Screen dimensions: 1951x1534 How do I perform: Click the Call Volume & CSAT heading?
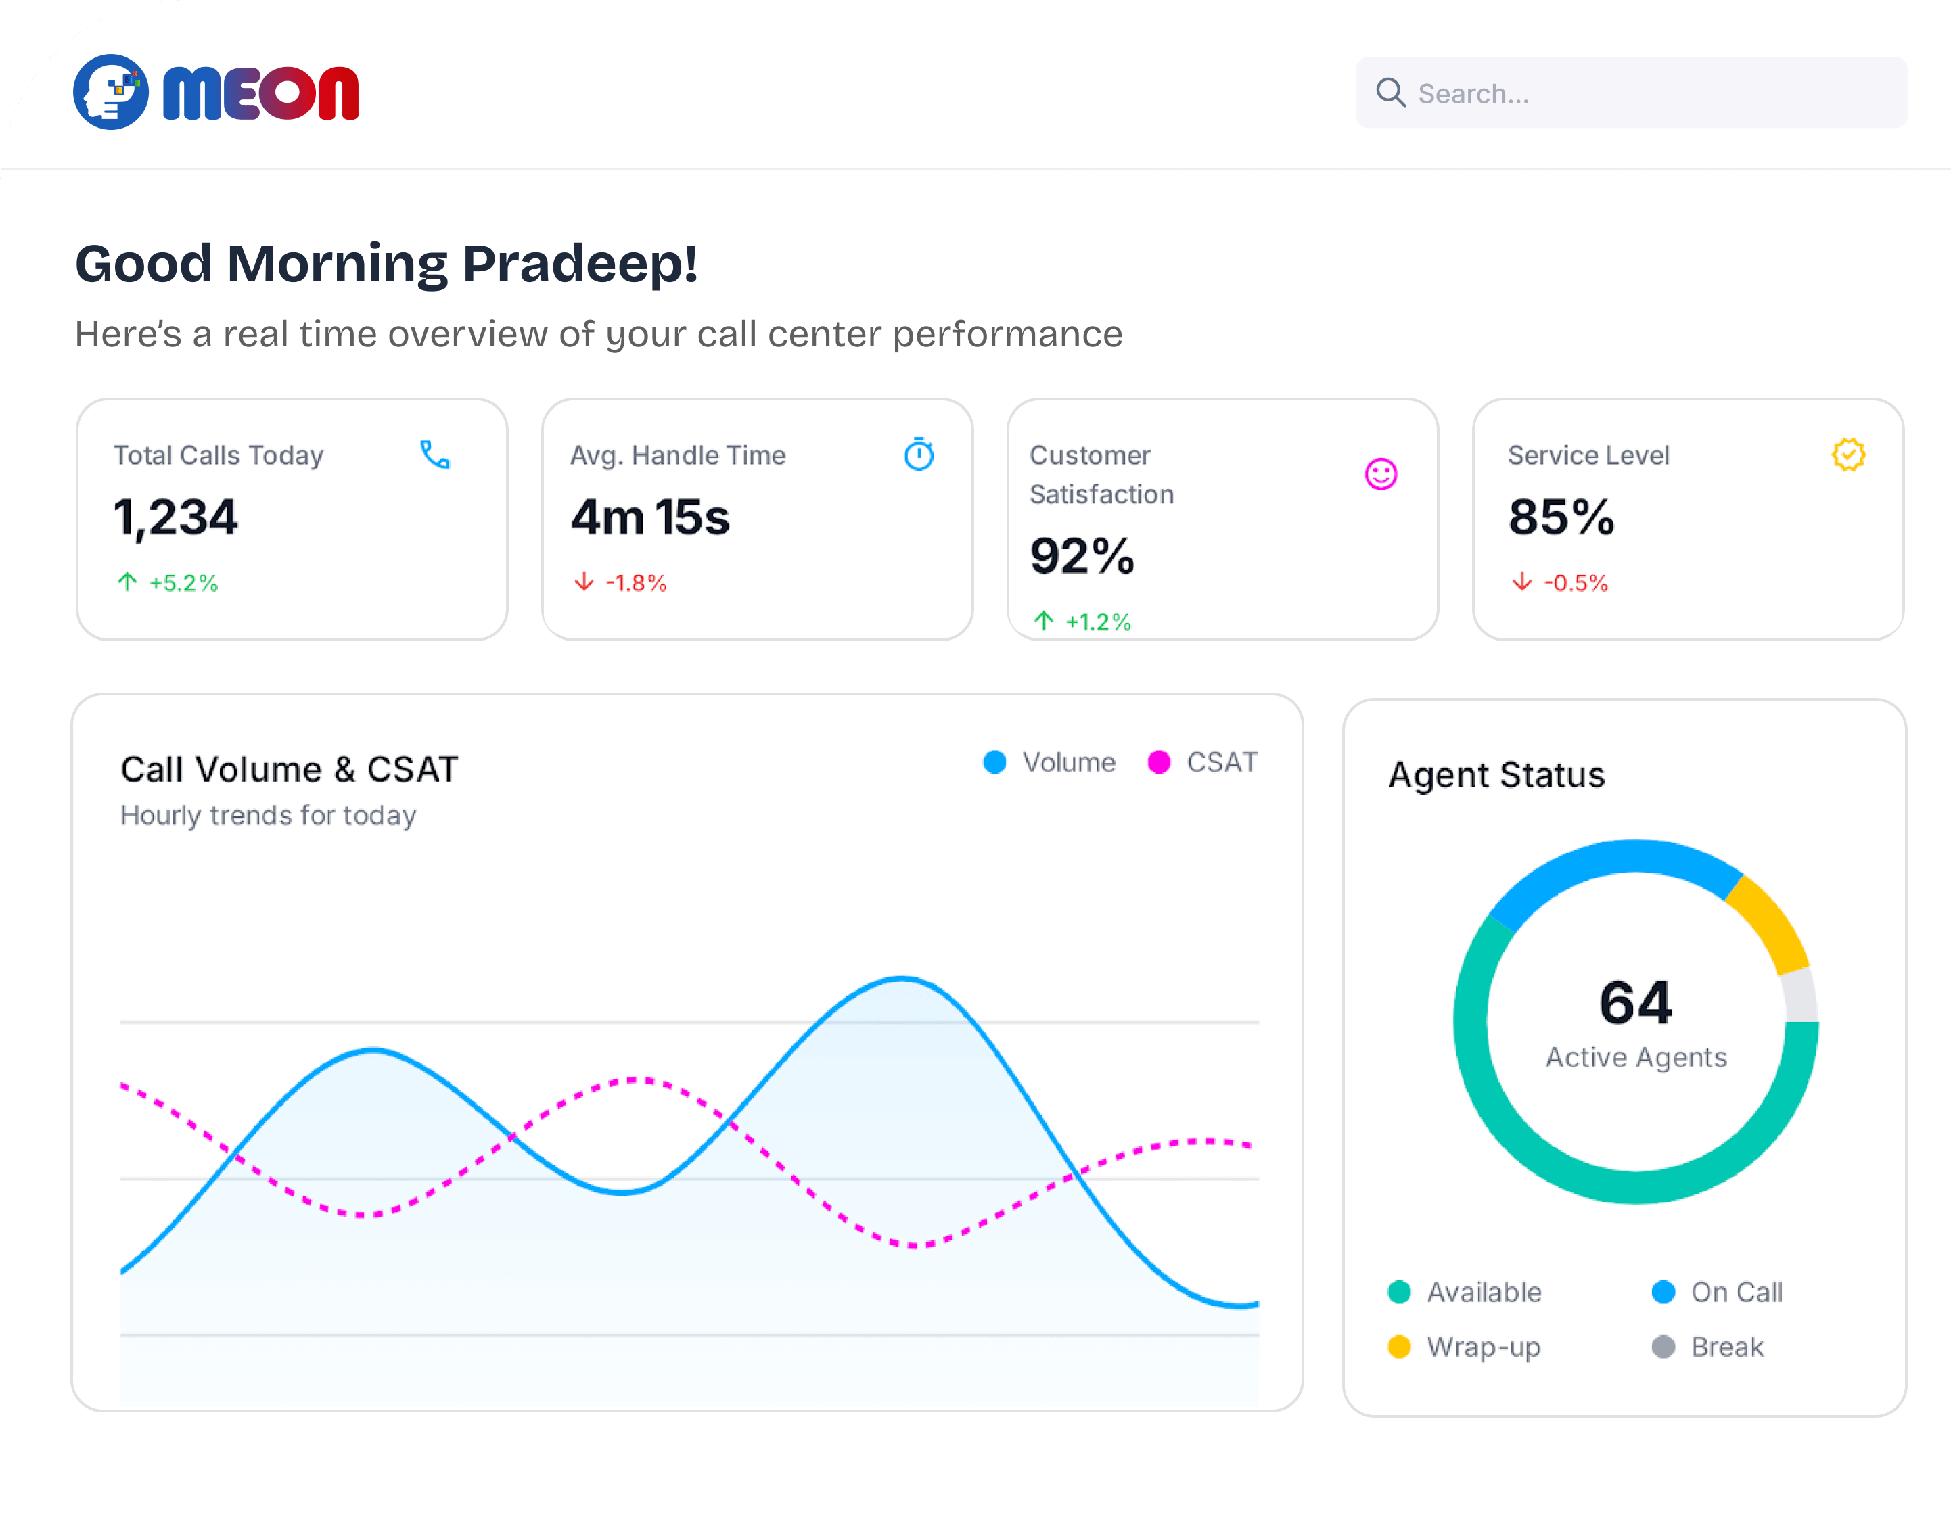click(x=290, y=769)
